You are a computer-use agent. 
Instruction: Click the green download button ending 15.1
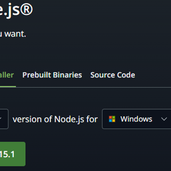(x=13, y=154)
